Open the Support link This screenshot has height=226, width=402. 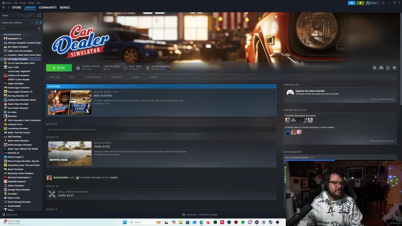coord(154,77)
